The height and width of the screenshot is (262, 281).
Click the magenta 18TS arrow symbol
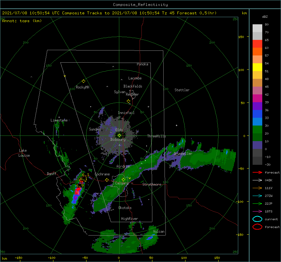(x=257, y=212)
